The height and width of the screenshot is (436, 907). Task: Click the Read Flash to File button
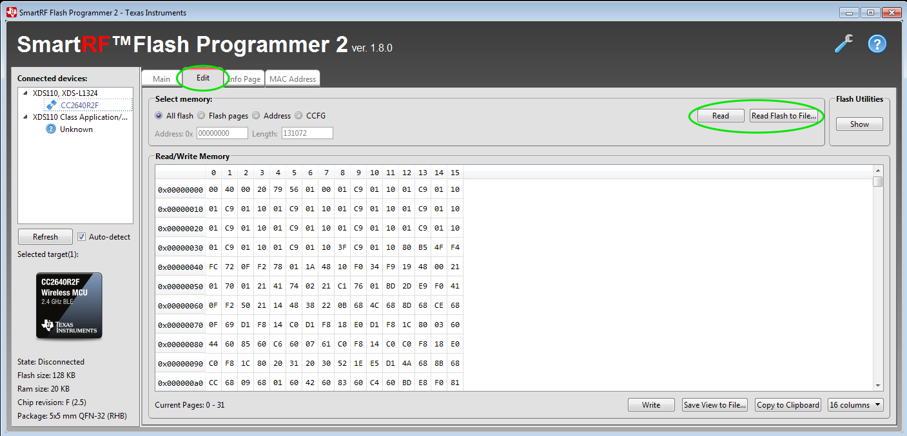[784, 116]
